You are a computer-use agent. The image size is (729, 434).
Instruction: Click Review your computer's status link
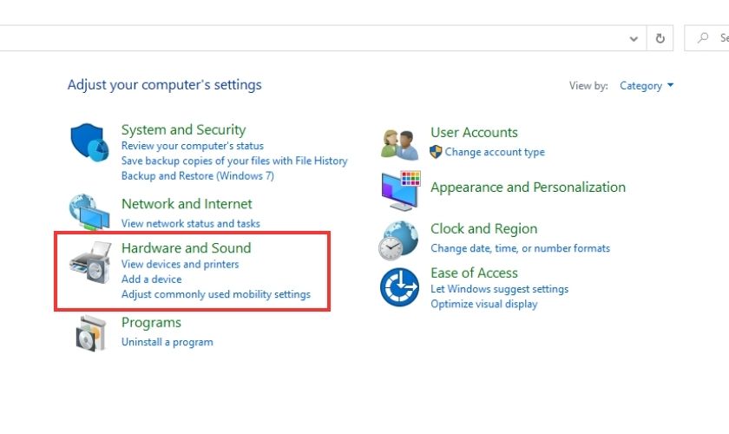click(192, 146)
